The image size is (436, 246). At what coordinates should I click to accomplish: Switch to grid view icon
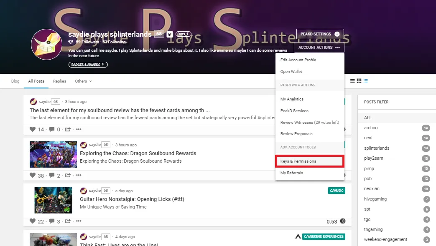[x=359, y=81]
